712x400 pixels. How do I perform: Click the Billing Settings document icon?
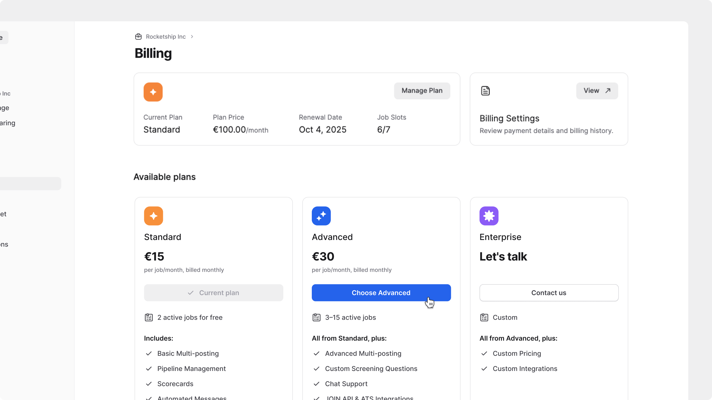pyautogui.click(x=485, y=91)
